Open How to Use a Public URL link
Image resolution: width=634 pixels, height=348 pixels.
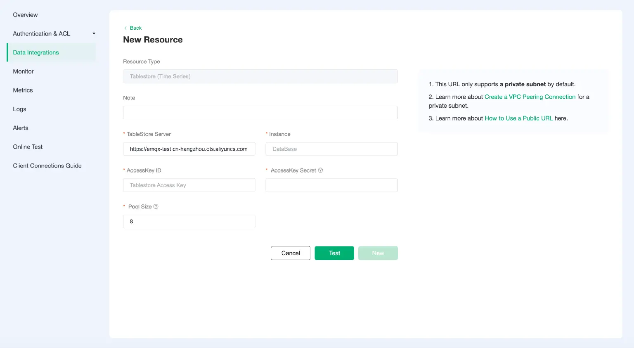pos(518,118)
